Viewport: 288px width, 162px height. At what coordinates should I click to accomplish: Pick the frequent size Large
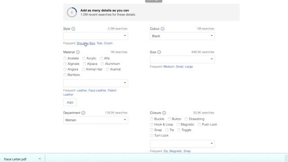189,67
